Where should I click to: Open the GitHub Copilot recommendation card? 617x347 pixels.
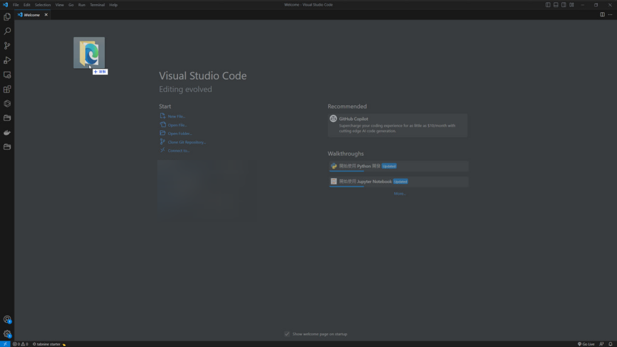click(398, 125)
